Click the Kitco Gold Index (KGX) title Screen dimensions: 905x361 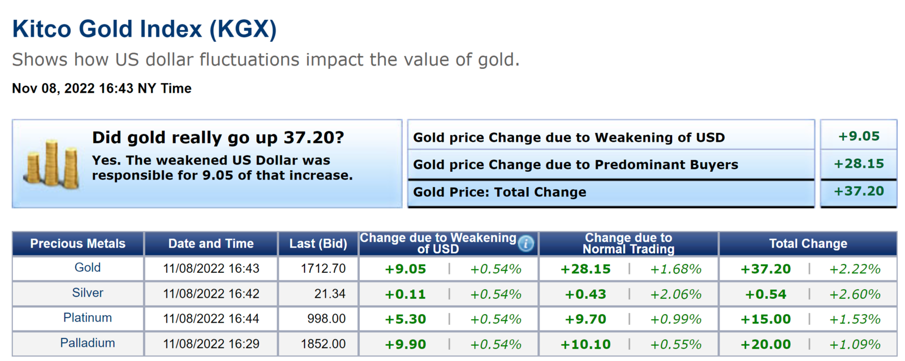click(144, 29)
